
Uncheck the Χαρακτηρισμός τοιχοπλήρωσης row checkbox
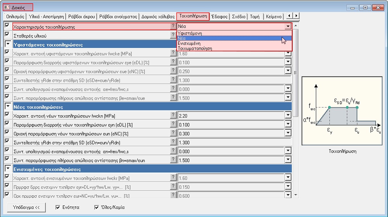click(x=7, y=26)
